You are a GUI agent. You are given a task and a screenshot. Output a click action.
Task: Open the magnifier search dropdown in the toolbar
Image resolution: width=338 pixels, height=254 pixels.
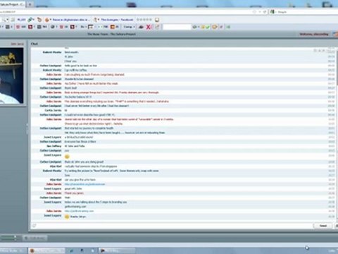pyautogui.click(x=5, y=20)
